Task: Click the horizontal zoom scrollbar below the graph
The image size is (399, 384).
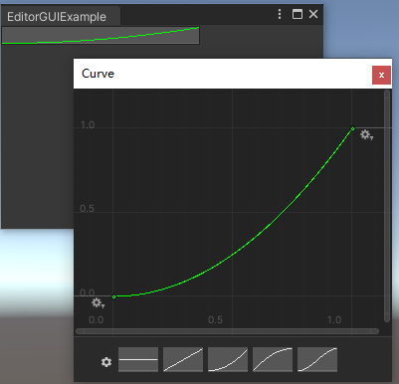Action: [227, 331]
